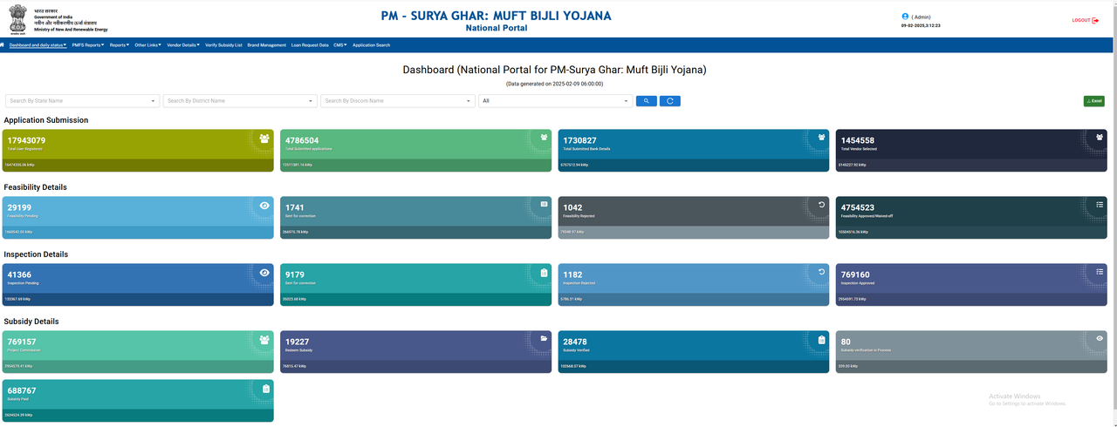
Task: Click the LOGOUT link
Action: click(x=1085, y=20)
